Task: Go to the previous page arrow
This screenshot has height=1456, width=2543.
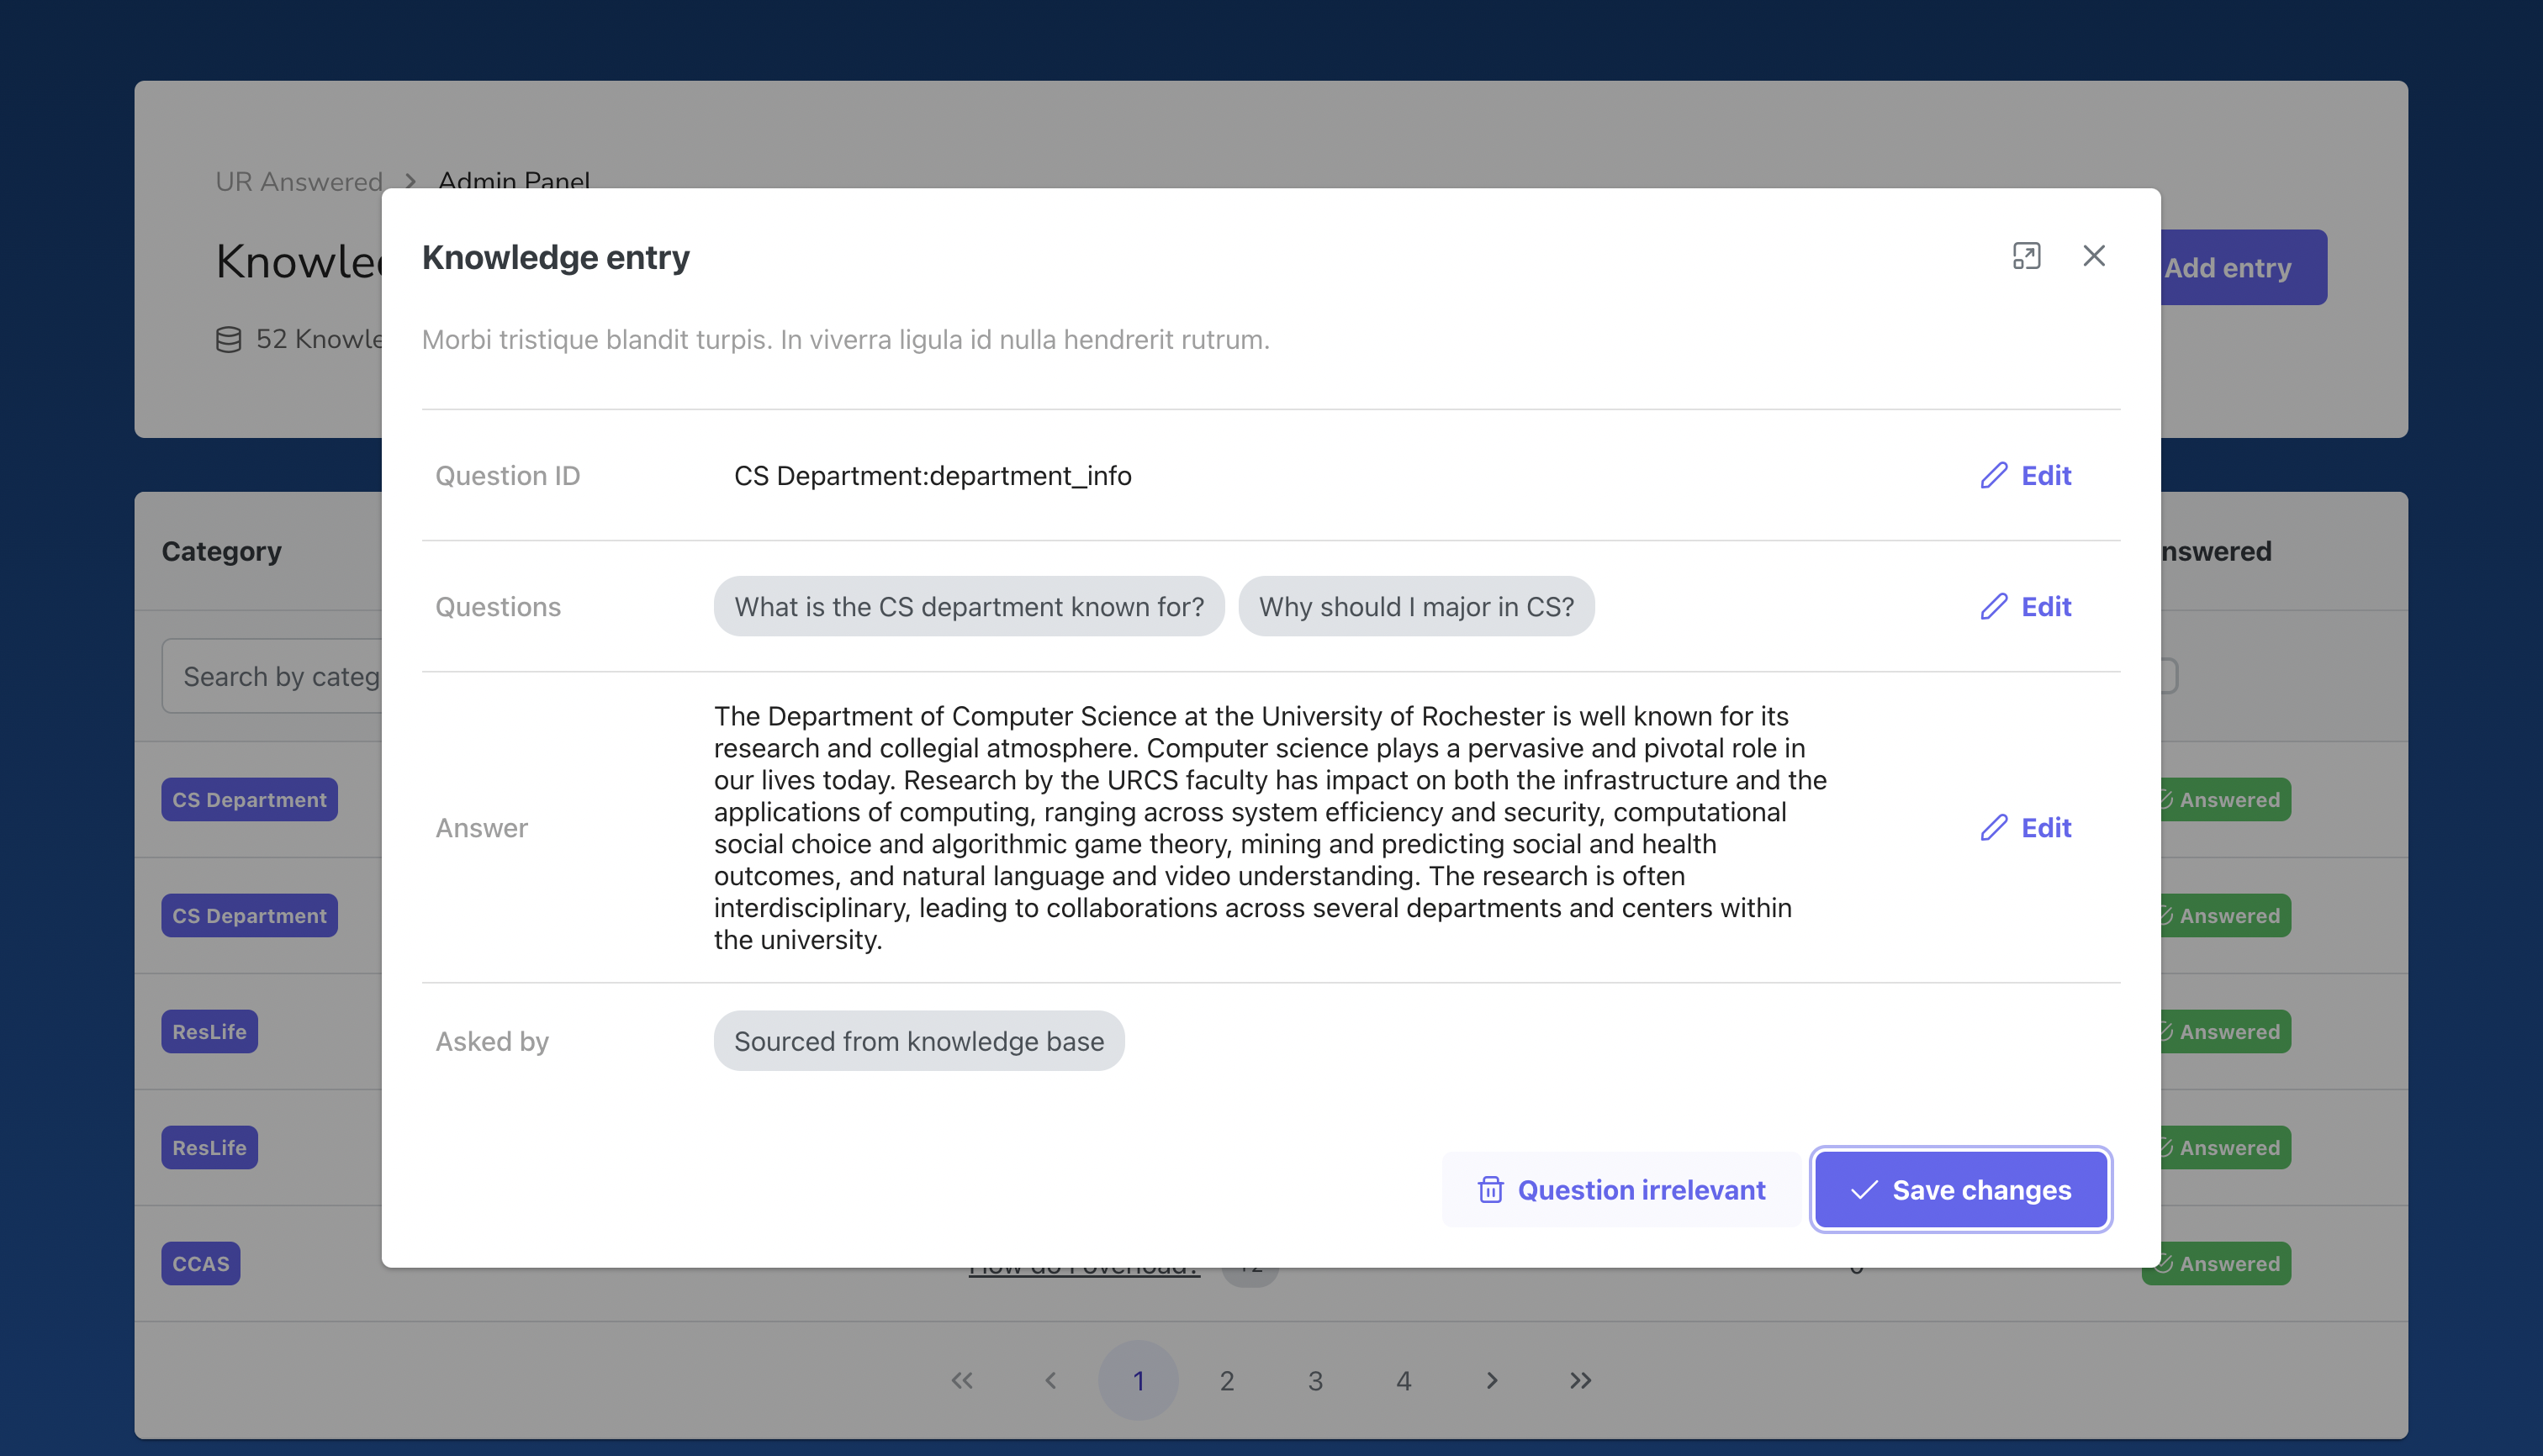Action: click(x=1050, y=1381)
